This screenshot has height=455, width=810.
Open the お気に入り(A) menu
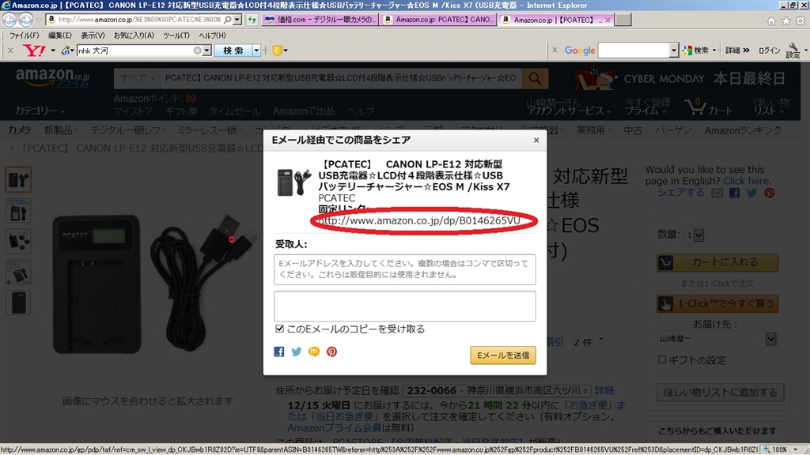pos(134,36)
